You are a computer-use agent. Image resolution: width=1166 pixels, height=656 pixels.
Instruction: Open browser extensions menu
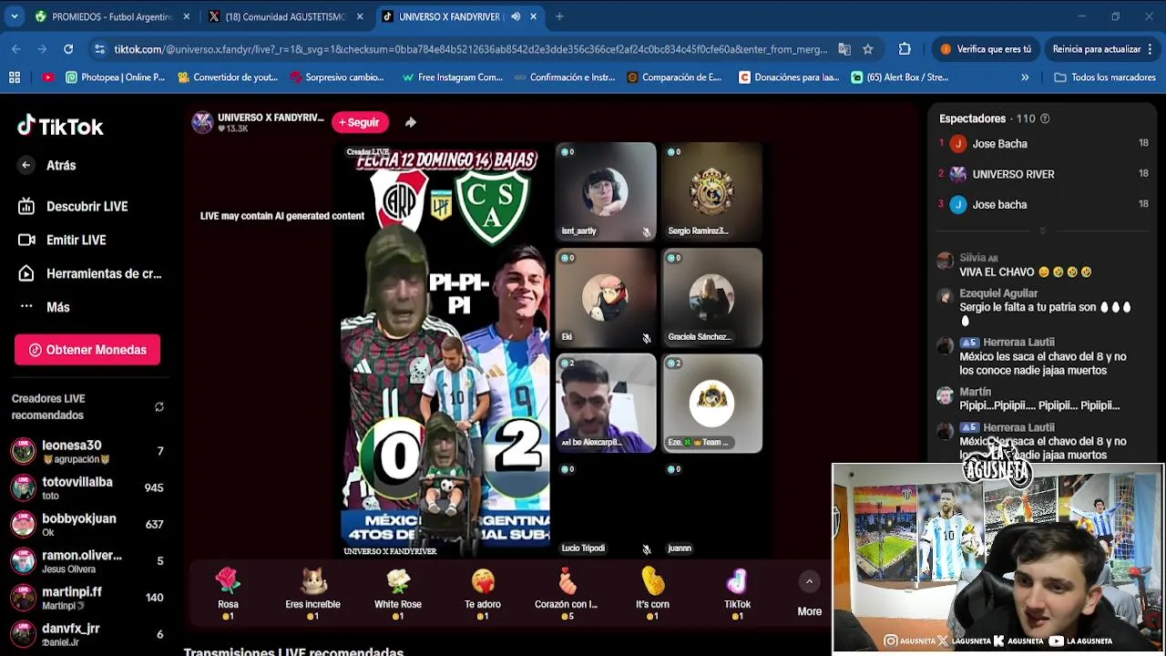coord(905,49)
